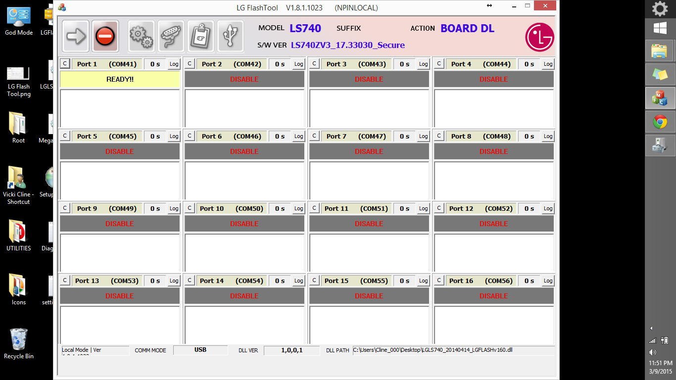Click the 0 s timer for Port 1
This screenshot has height=380, width=676.
click(x=155, y=64)
